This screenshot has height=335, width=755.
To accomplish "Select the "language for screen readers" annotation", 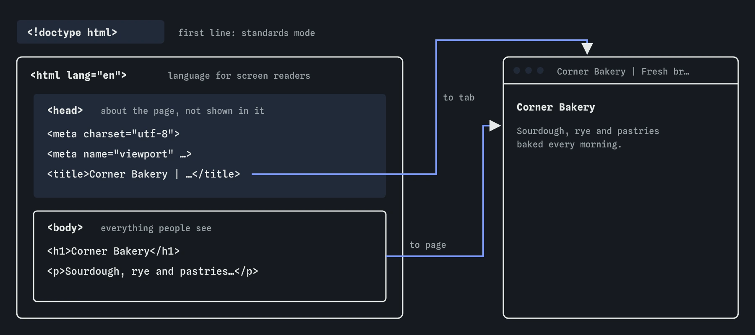I will (x=239, y=76).
